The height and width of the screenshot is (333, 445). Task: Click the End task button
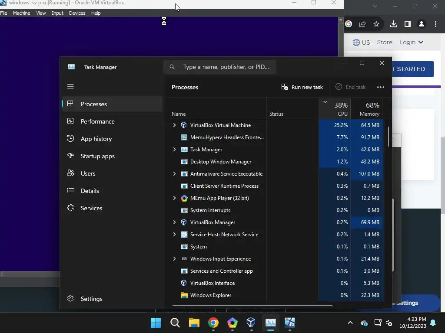tap(350, 87)
